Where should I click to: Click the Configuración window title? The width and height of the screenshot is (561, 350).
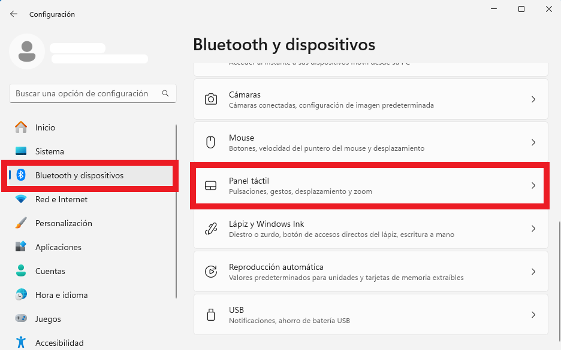click(52, 14)
